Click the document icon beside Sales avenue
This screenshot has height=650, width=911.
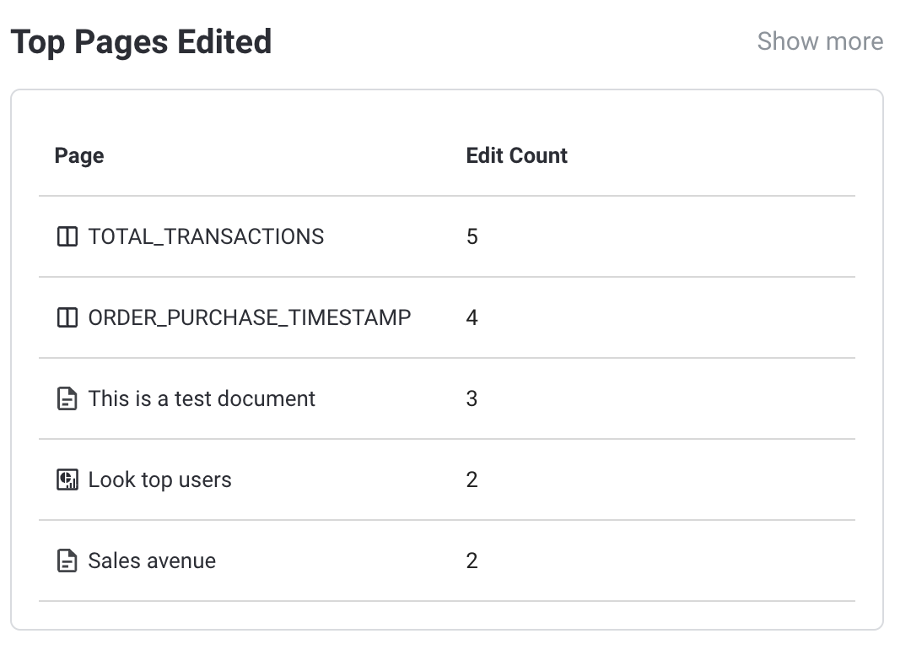click(67, 561)
